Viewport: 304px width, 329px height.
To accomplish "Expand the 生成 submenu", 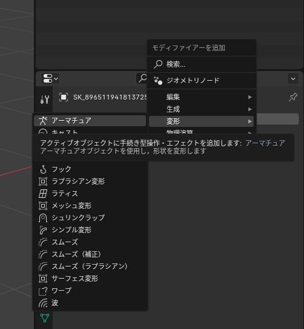I will tap(202, 109).
